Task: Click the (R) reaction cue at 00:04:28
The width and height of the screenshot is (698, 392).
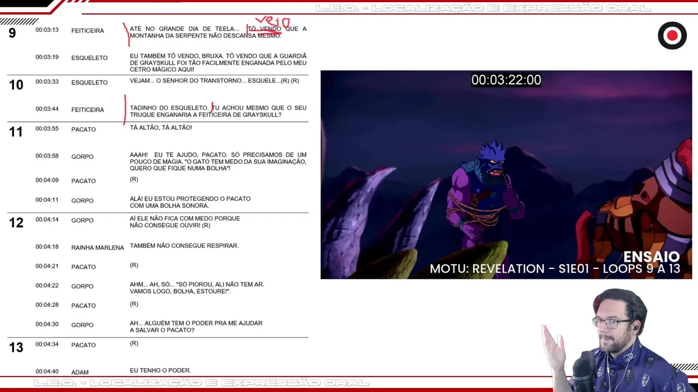Action: click(x=134, y=304)
